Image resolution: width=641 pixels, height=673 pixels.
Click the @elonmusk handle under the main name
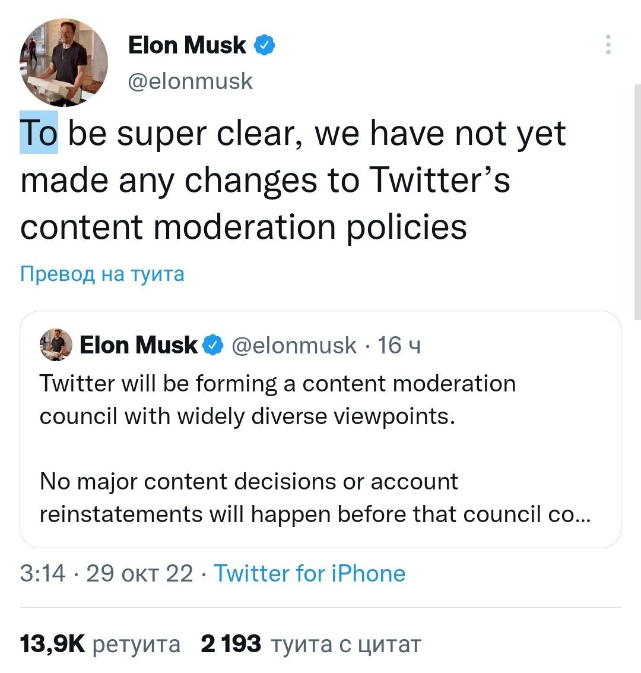tap(191, 81)
